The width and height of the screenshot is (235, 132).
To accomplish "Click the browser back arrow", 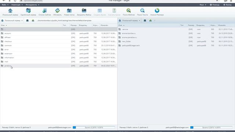I will coord(4,1).
